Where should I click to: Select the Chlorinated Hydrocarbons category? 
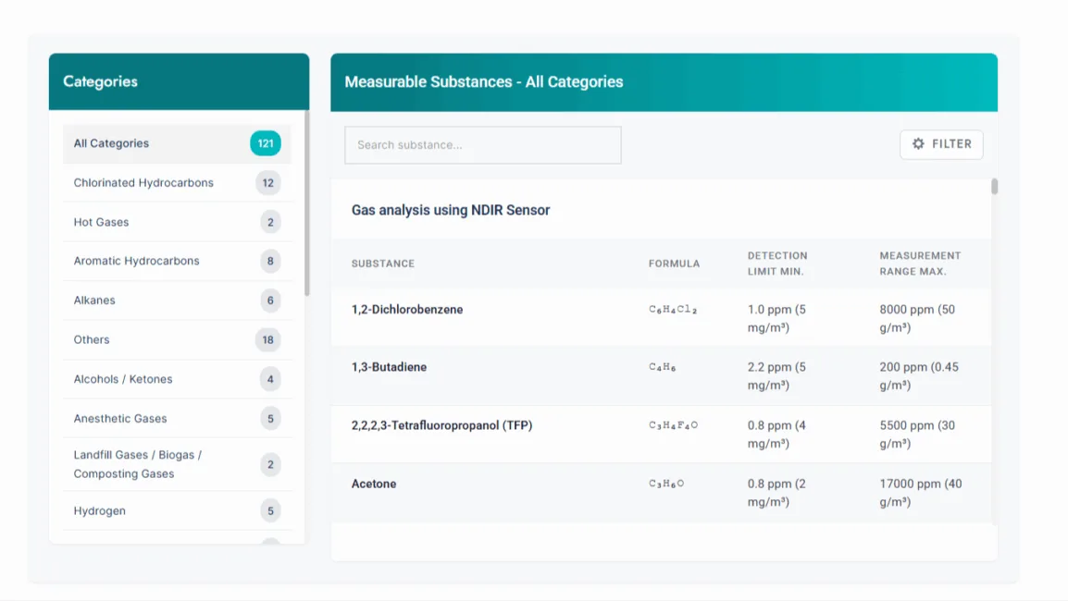[143, 183]
